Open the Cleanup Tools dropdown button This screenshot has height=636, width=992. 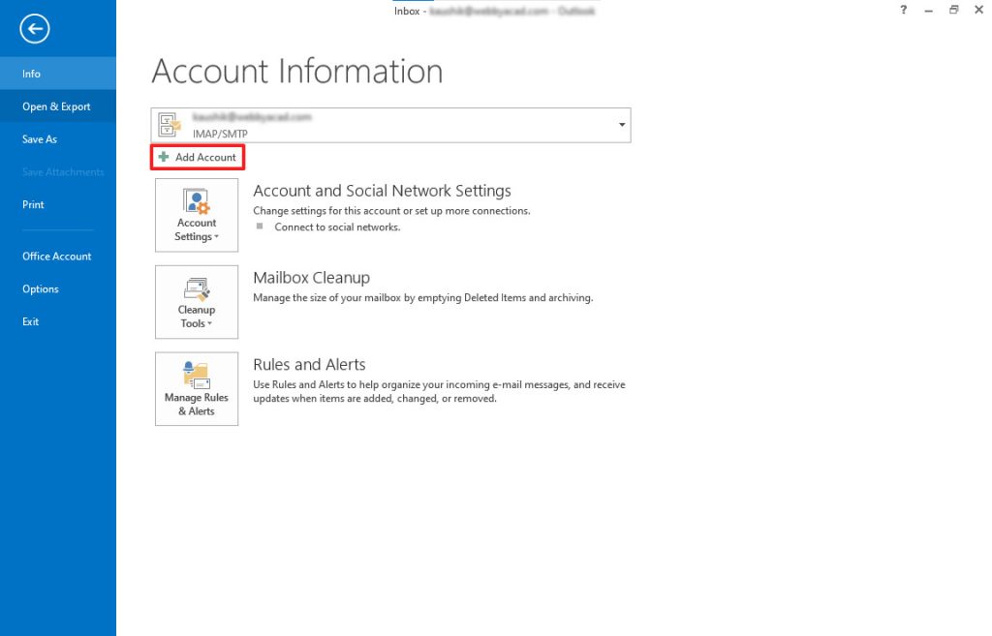pos(197,302)
